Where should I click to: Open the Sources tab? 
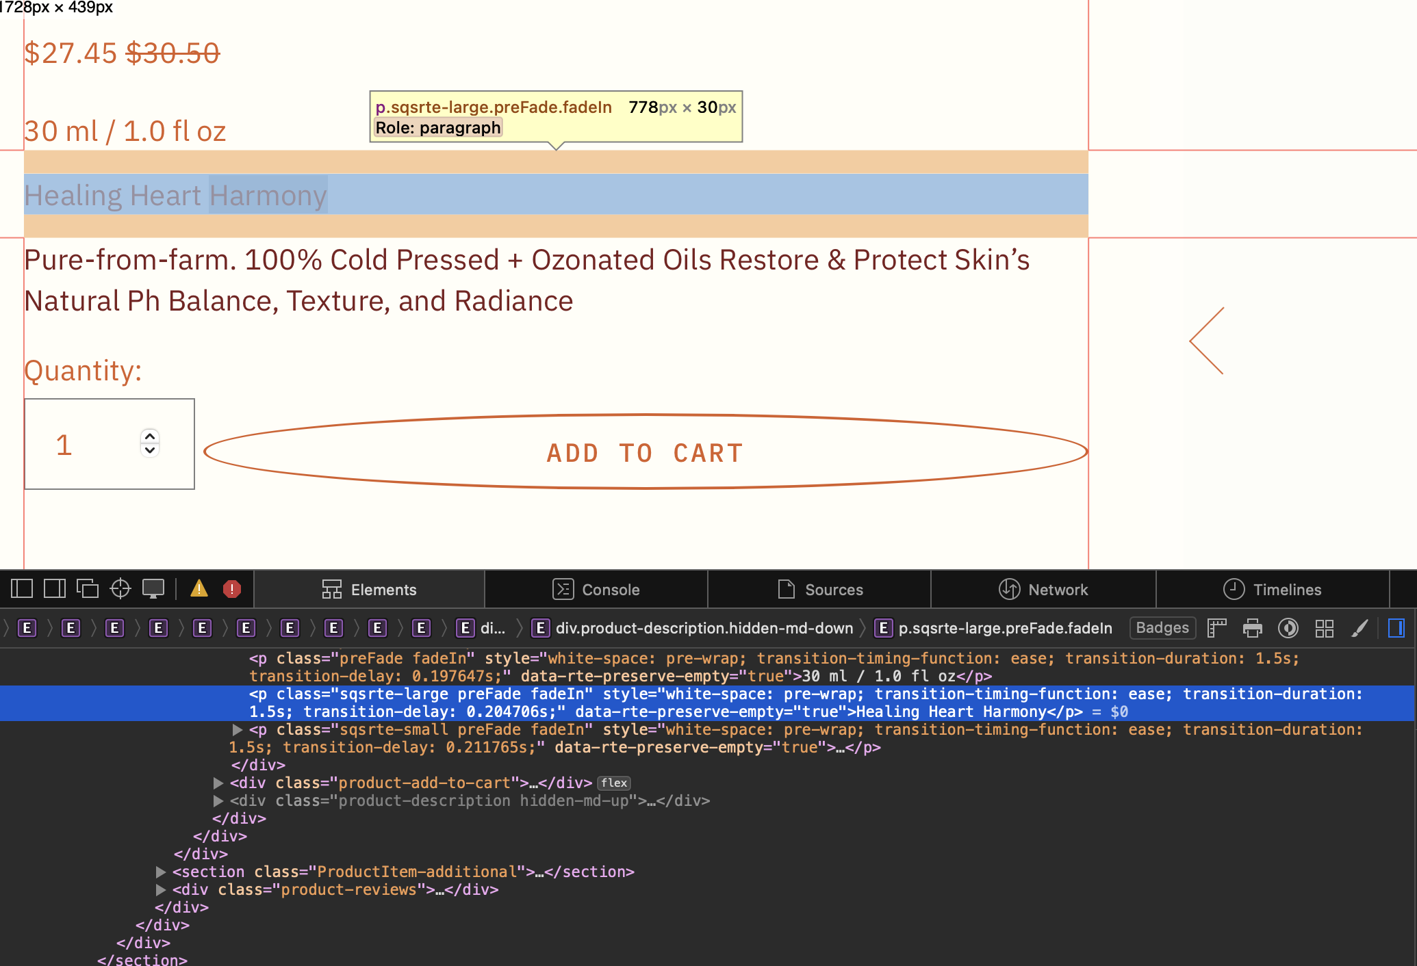click(820, 590)
